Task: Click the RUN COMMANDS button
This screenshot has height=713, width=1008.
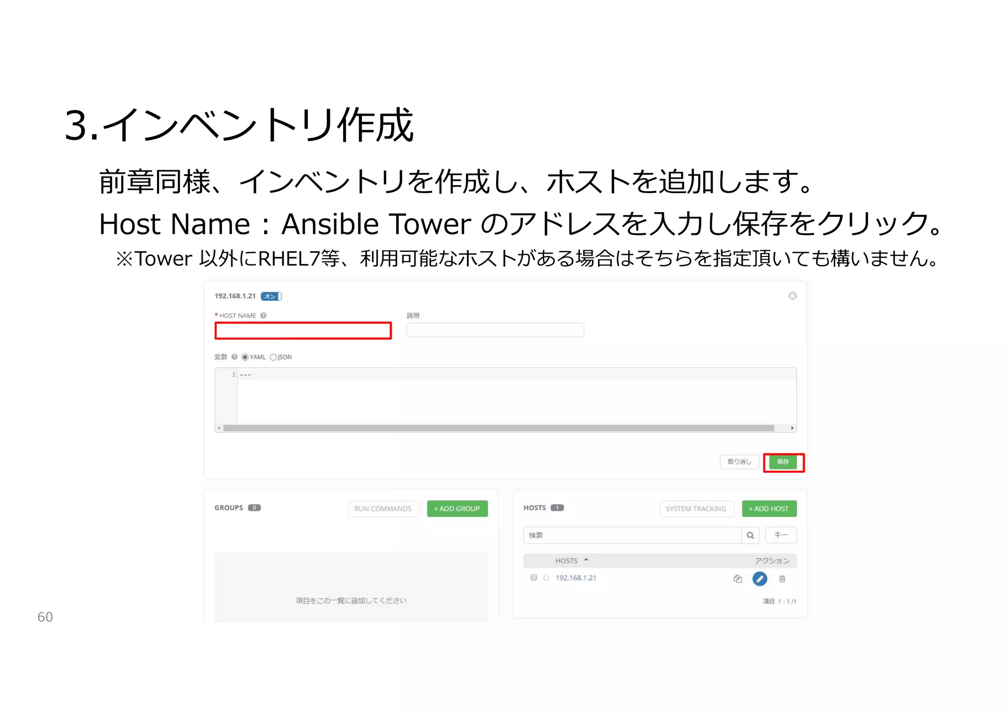Action: 383,509
